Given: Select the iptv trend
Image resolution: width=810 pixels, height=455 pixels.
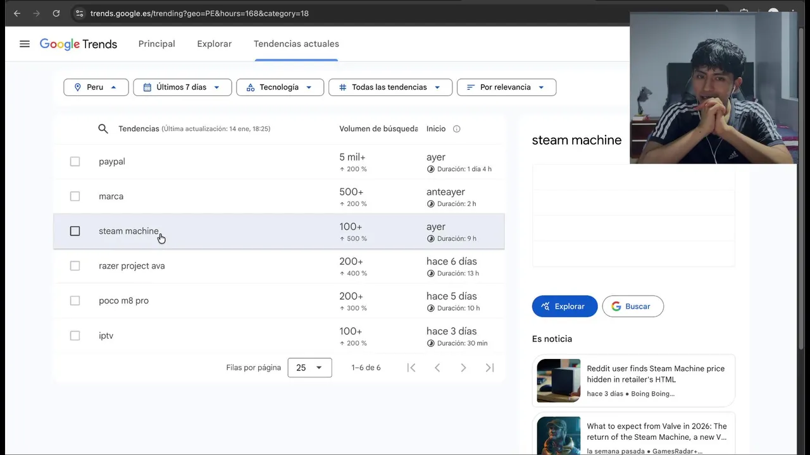Looking at the screenshot, I should [x=106, y=336].
